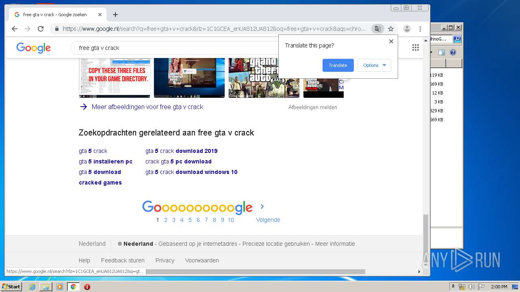Viewport: 520px width, 292px height.
Task: Click 'Afbeeldingen melden' link
Action: tap(312, 107)
